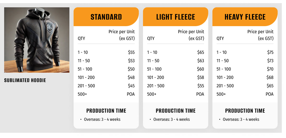Select the SUBLIMATED HOODIE product title
286x138 pixels.
pos(25,80)
